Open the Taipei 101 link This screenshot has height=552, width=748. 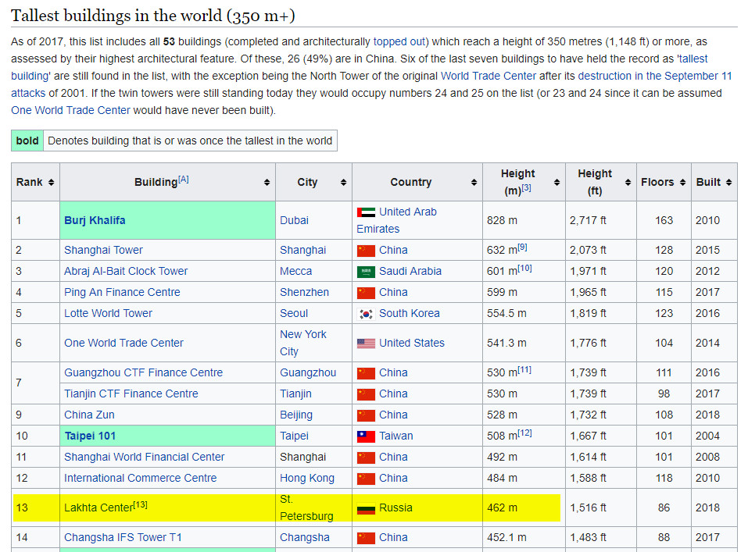tap(90, 436)
